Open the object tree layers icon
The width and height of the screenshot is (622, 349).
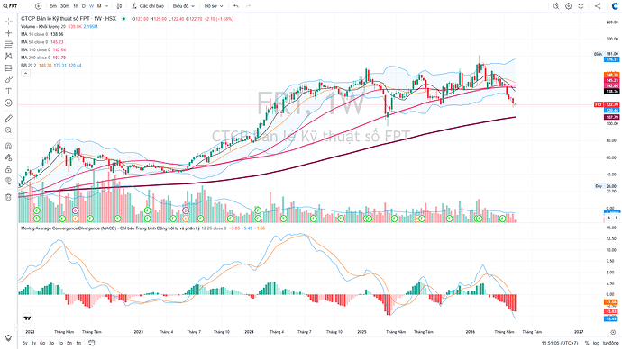(x=8, y=338)
